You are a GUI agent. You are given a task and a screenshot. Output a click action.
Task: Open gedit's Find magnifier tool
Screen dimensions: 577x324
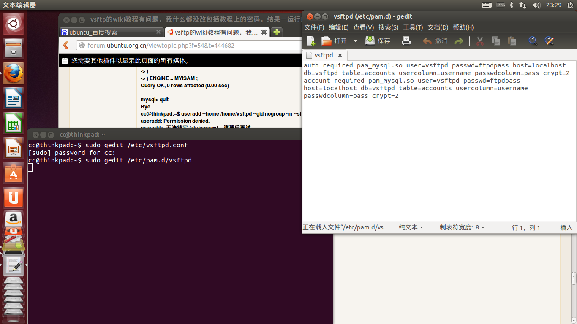pos(533,41)
